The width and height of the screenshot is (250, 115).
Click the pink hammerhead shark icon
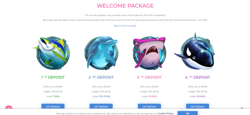click(149, 52)
